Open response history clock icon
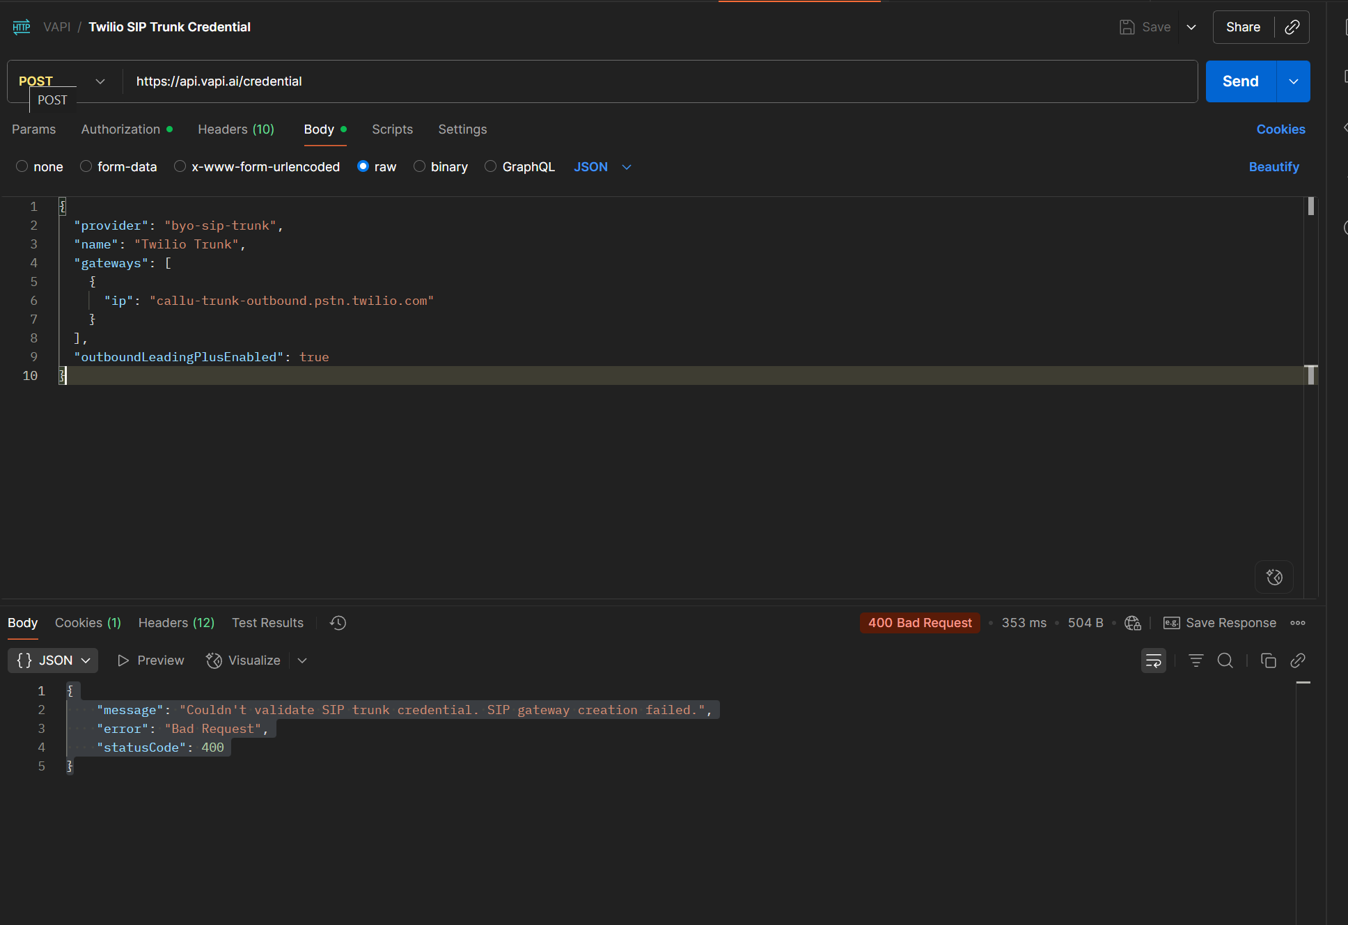The height and width of the screenshot is (925, 1348). click(338, 623)
